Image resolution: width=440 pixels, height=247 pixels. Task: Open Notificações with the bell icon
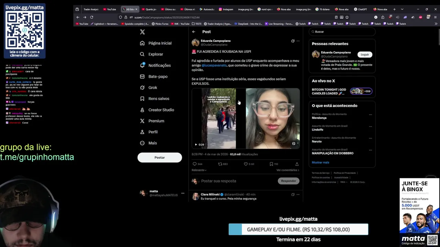(142, 65)
